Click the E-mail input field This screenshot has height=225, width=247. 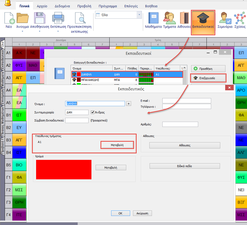[186, 101]
